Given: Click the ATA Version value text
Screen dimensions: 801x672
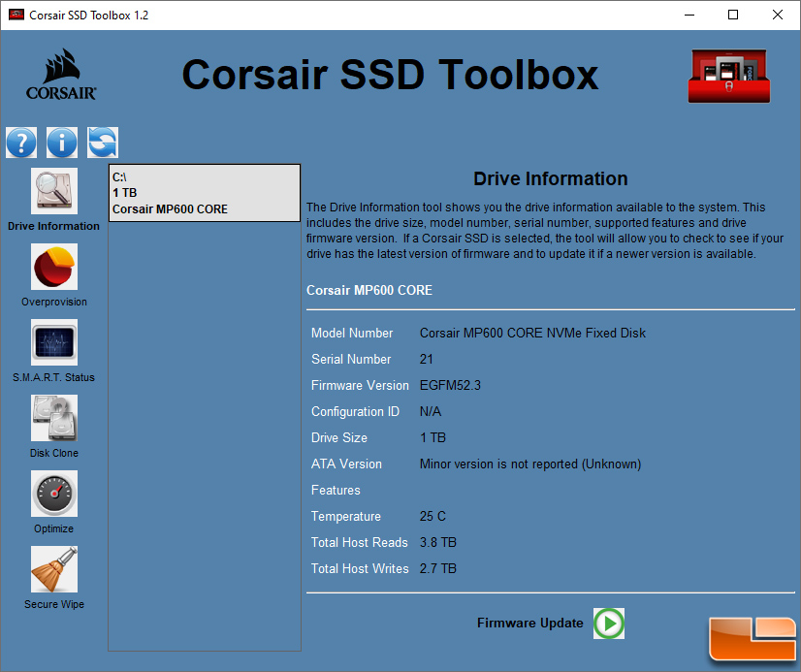Looking at the screenshot, I should [530, 464].
